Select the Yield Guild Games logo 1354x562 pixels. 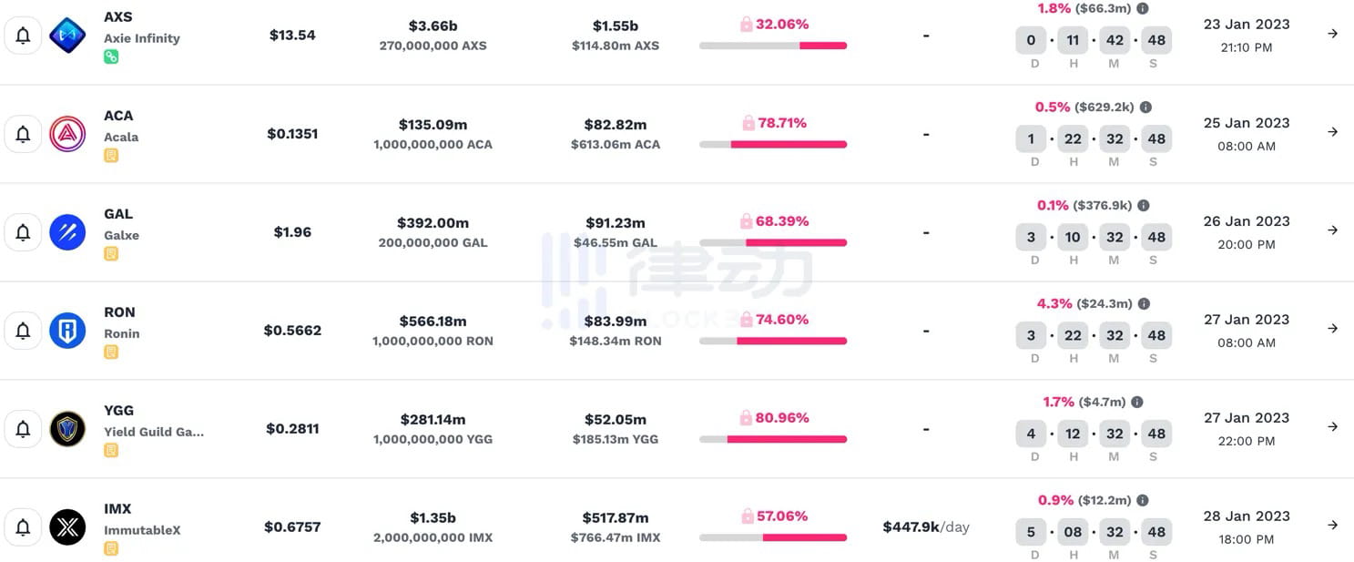pyautogui.click(x=67, y=428)
